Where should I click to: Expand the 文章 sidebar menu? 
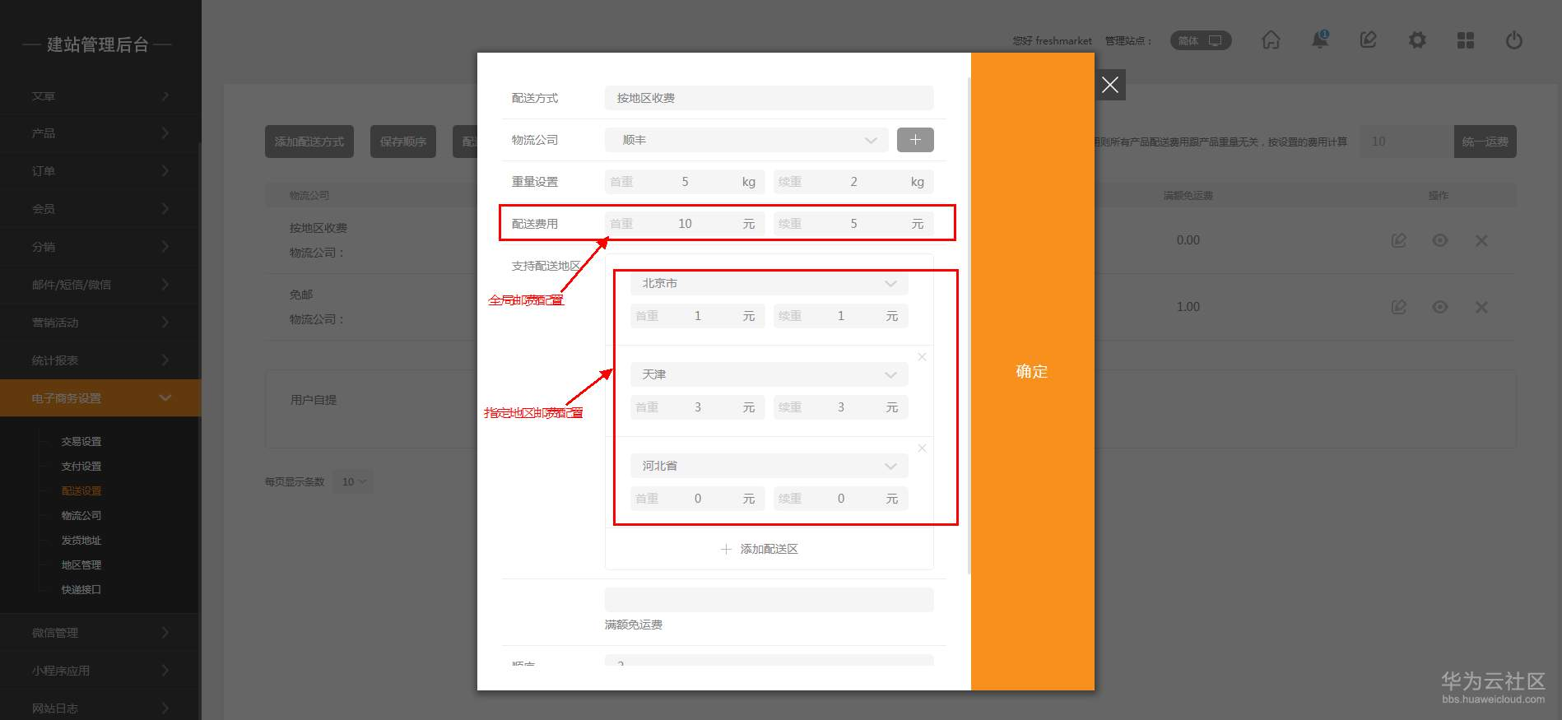100,95
